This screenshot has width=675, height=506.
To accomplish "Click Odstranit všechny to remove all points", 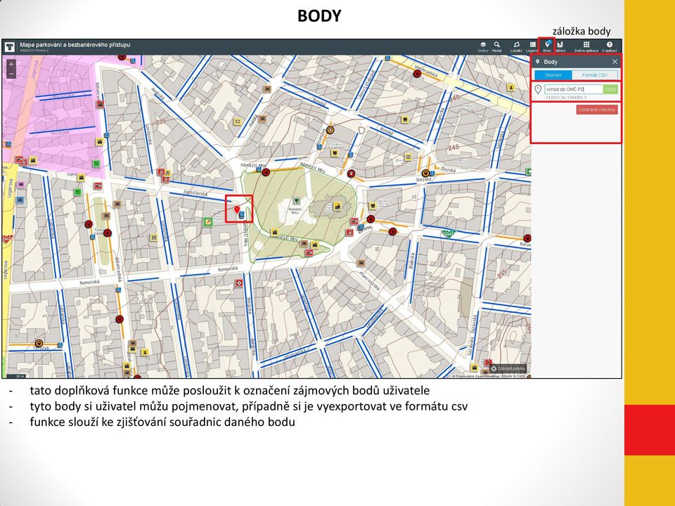I will 597,110.
